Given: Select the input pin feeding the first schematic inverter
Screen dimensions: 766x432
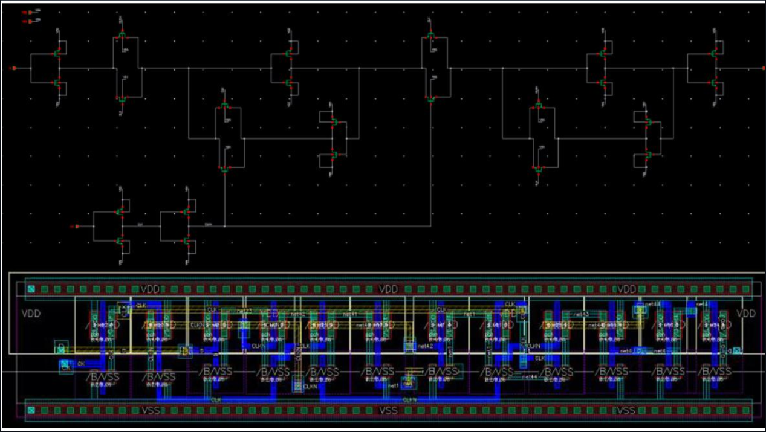Looking at the screenshot, I should 13,68.
